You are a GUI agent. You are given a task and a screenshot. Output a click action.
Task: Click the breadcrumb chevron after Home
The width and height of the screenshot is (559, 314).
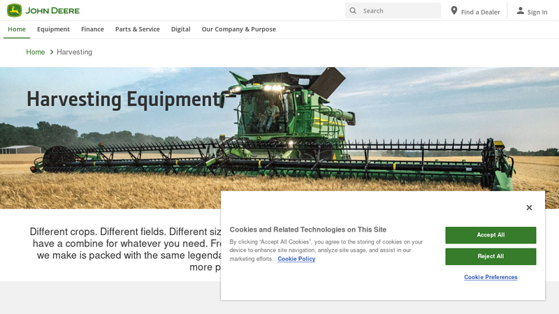[x=51, y=52]
